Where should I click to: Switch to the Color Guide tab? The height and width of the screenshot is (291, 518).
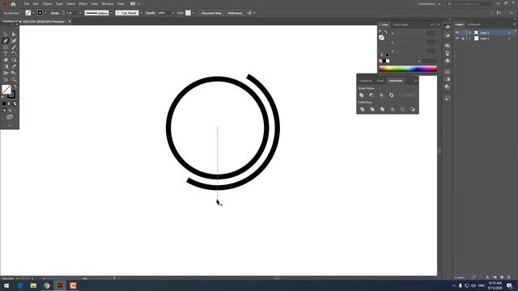(401, 25)
